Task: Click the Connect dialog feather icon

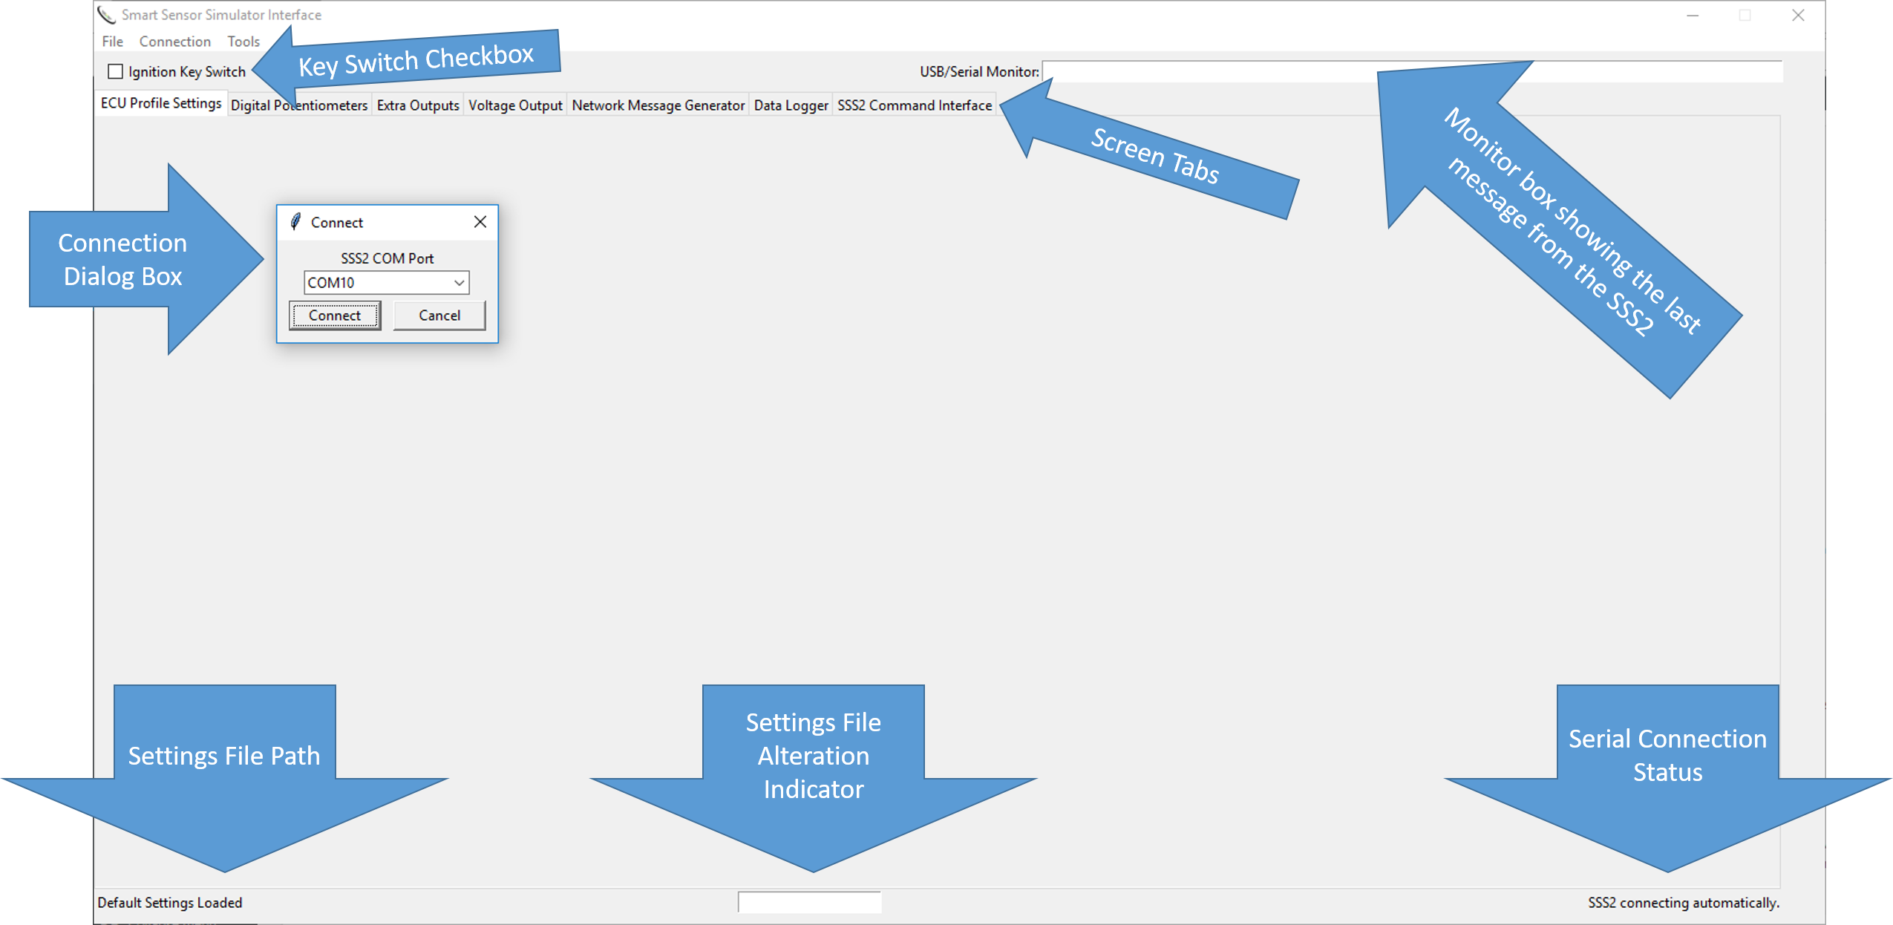Action: click(295, 221)
